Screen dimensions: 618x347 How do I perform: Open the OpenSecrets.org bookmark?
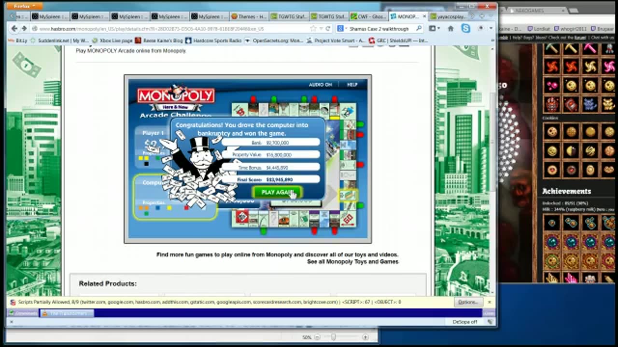pyautogui.click(x=274, y=40)
